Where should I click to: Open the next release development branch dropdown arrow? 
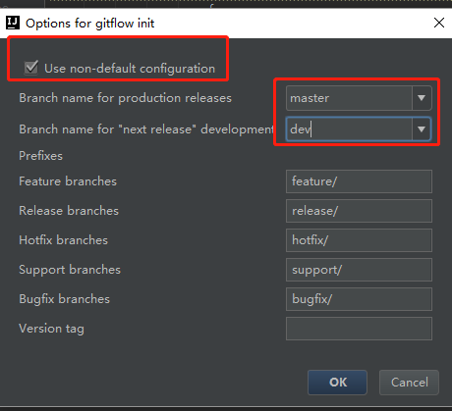coord(422,129)
